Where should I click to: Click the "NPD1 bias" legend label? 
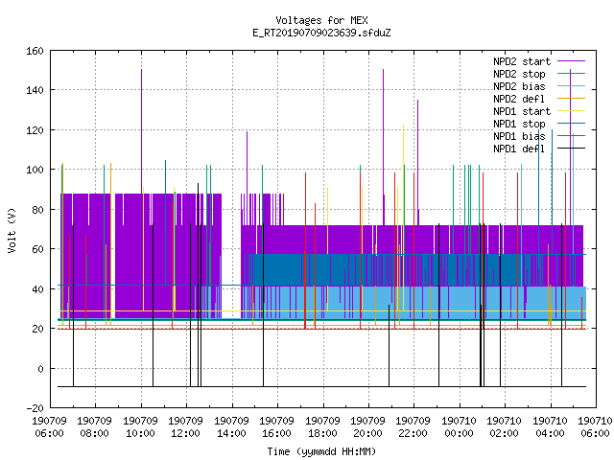[519, 136]
